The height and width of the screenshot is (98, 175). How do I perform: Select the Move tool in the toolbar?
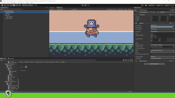point(5,5)
